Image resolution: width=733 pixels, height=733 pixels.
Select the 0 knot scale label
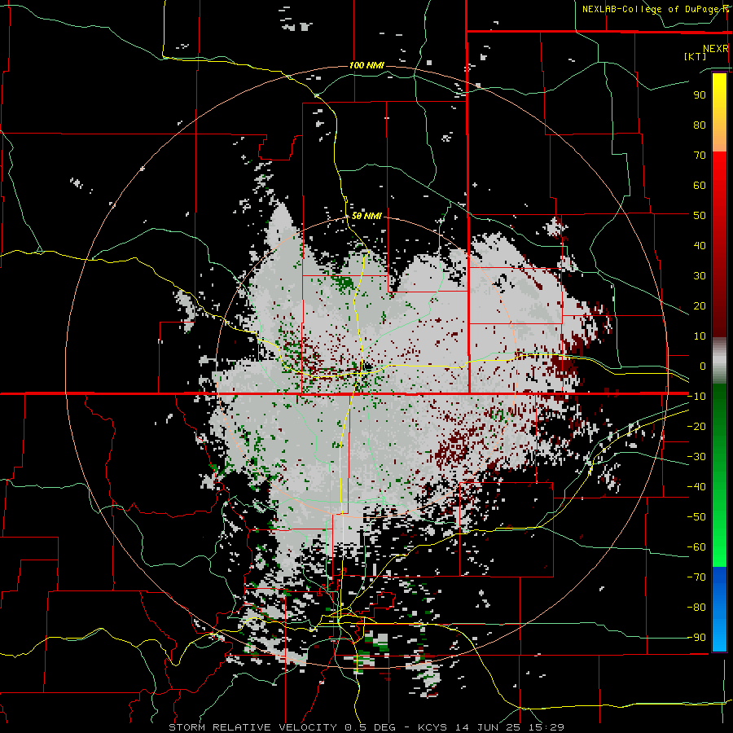click(703, 366)
